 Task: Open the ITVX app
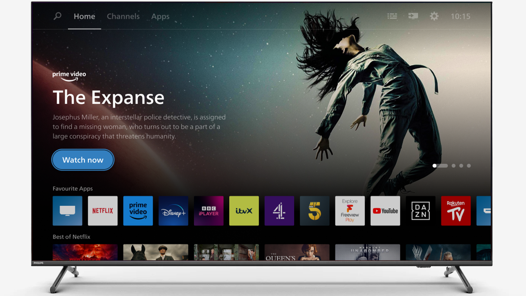(x=244, y=211)
